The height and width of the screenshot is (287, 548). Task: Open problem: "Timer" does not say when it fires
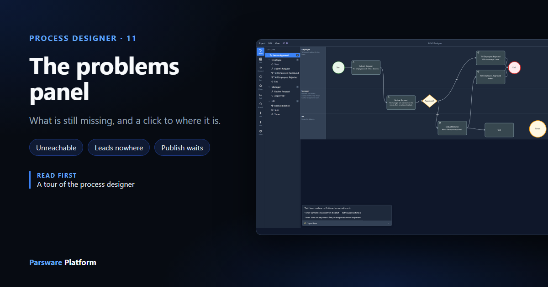coord(332,218)
